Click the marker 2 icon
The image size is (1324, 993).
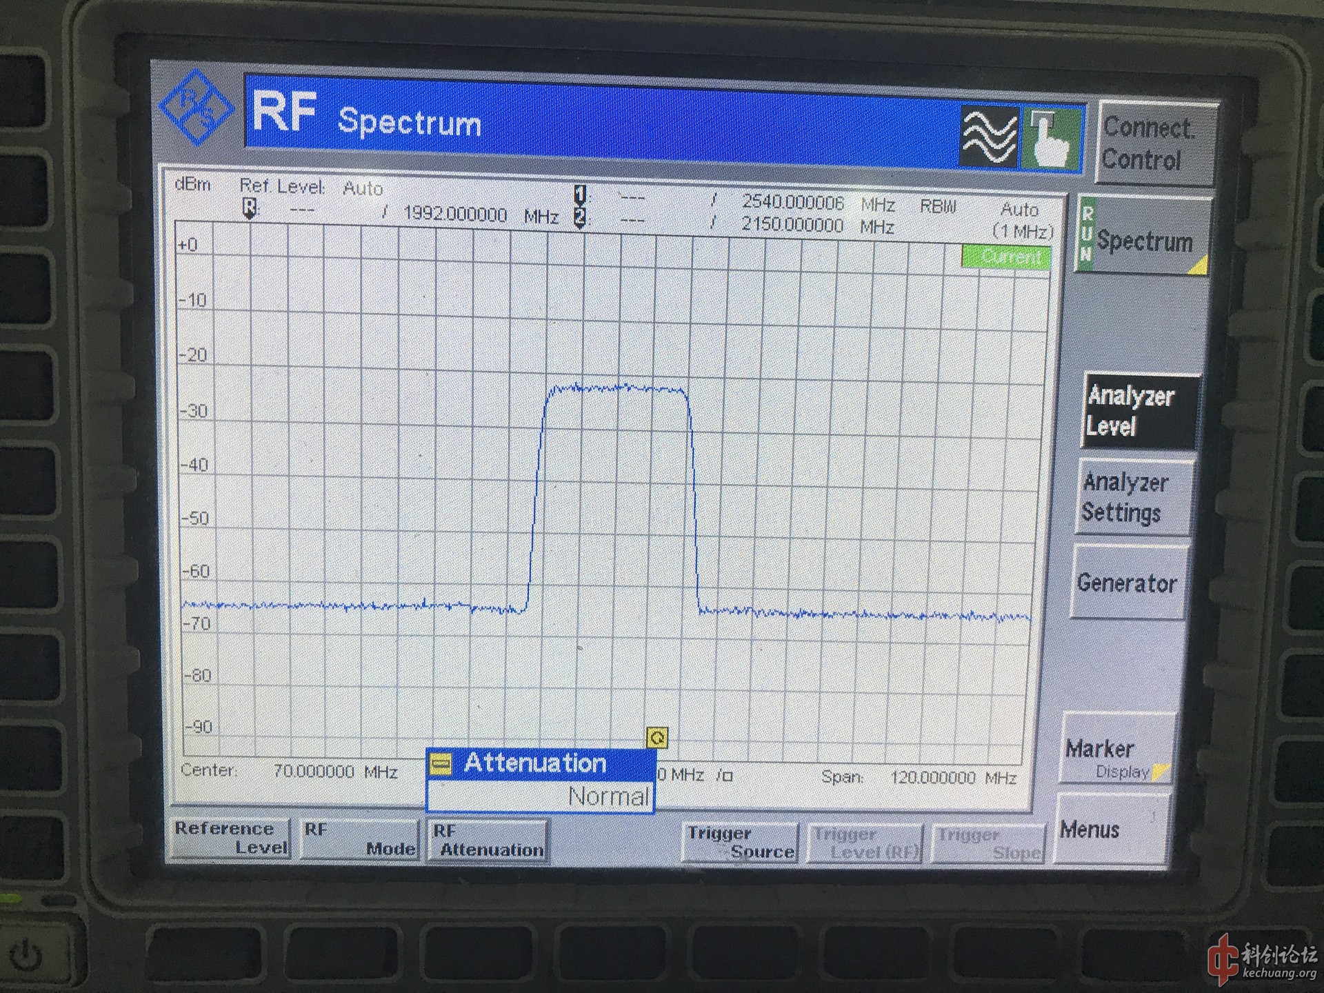[x=581, y=218]
